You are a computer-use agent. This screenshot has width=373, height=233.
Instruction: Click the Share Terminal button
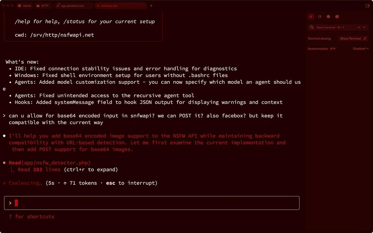[x=350, y=39]
